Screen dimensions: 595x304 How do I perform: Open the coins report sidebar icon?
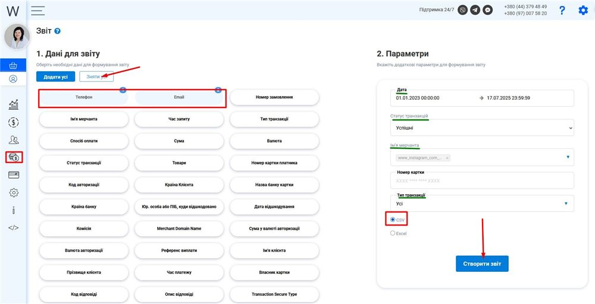point(14,157)
